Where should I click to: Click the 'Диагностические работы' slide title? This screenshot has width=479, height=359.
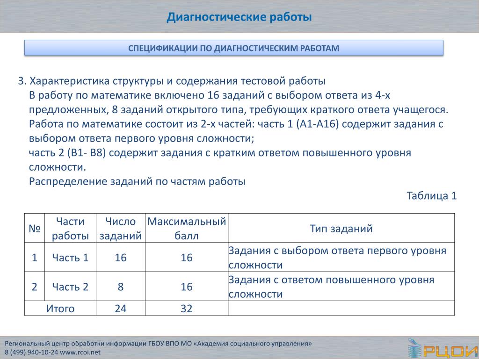pos(239,17)
